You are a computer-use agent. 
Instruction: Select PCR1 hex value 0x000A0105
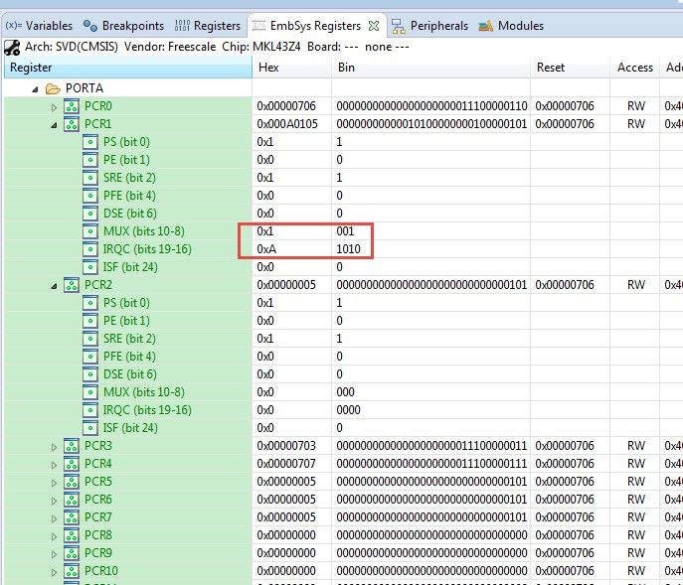[287, 124]
